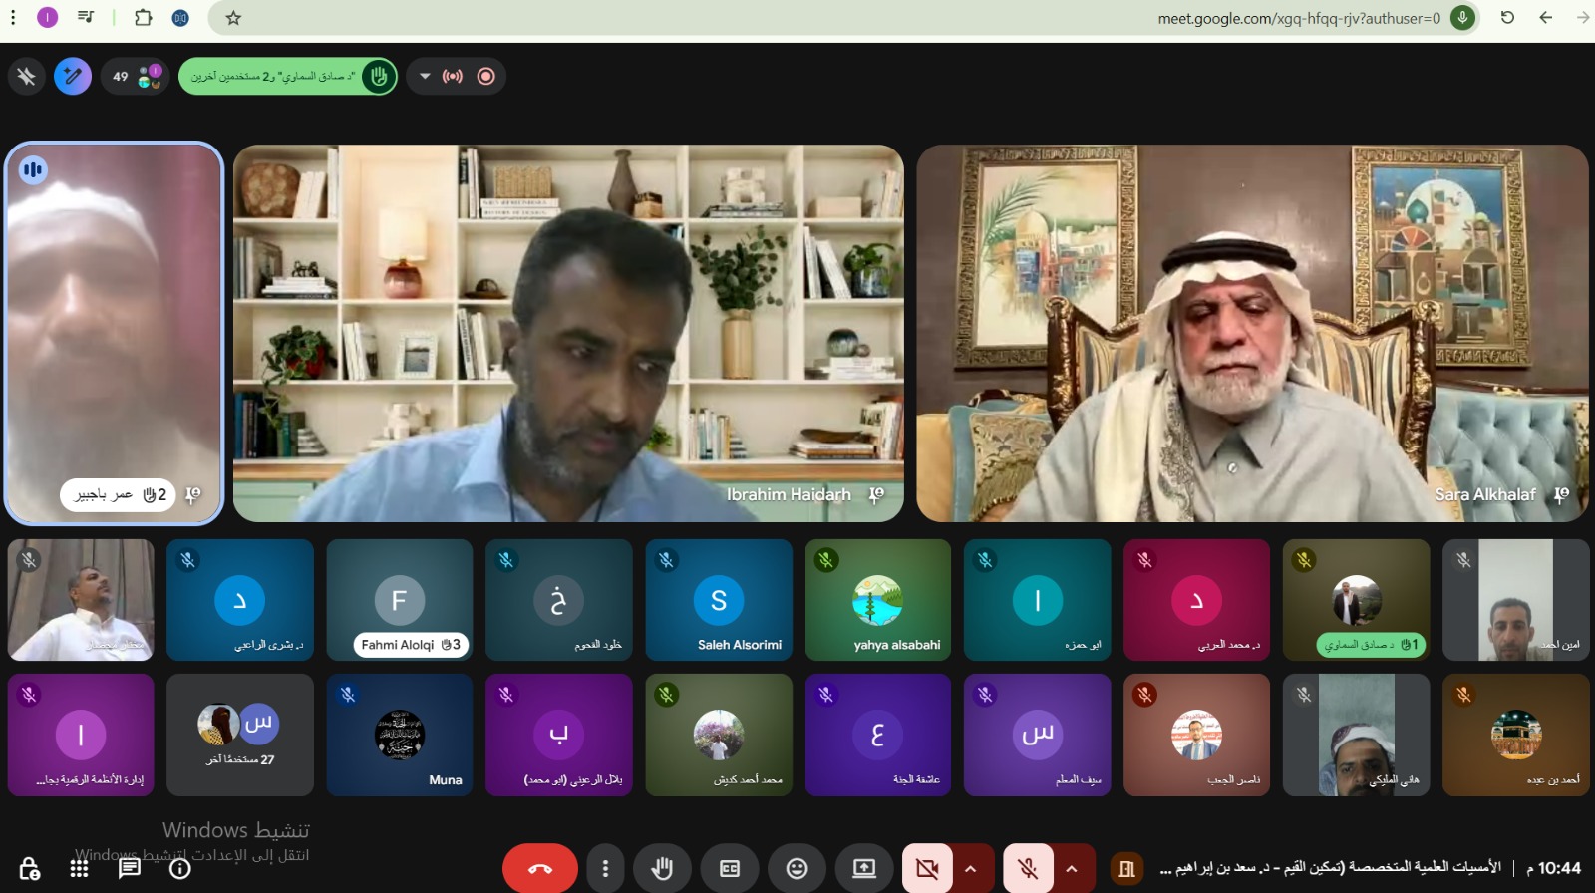
Task: Raise your hand in the meeting
Action: click(662, 869)
